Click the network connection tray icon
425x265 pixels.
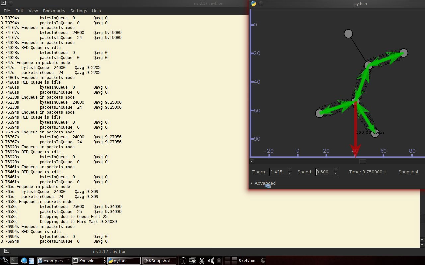tap(192, 261)
